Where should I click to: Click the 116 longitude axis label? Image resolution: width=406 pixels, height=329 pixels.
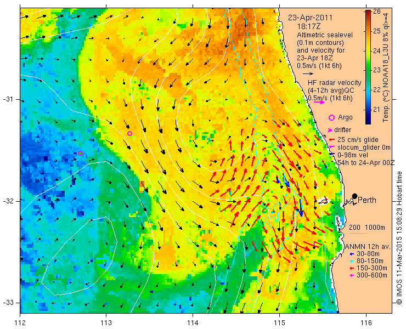[366, 323]
